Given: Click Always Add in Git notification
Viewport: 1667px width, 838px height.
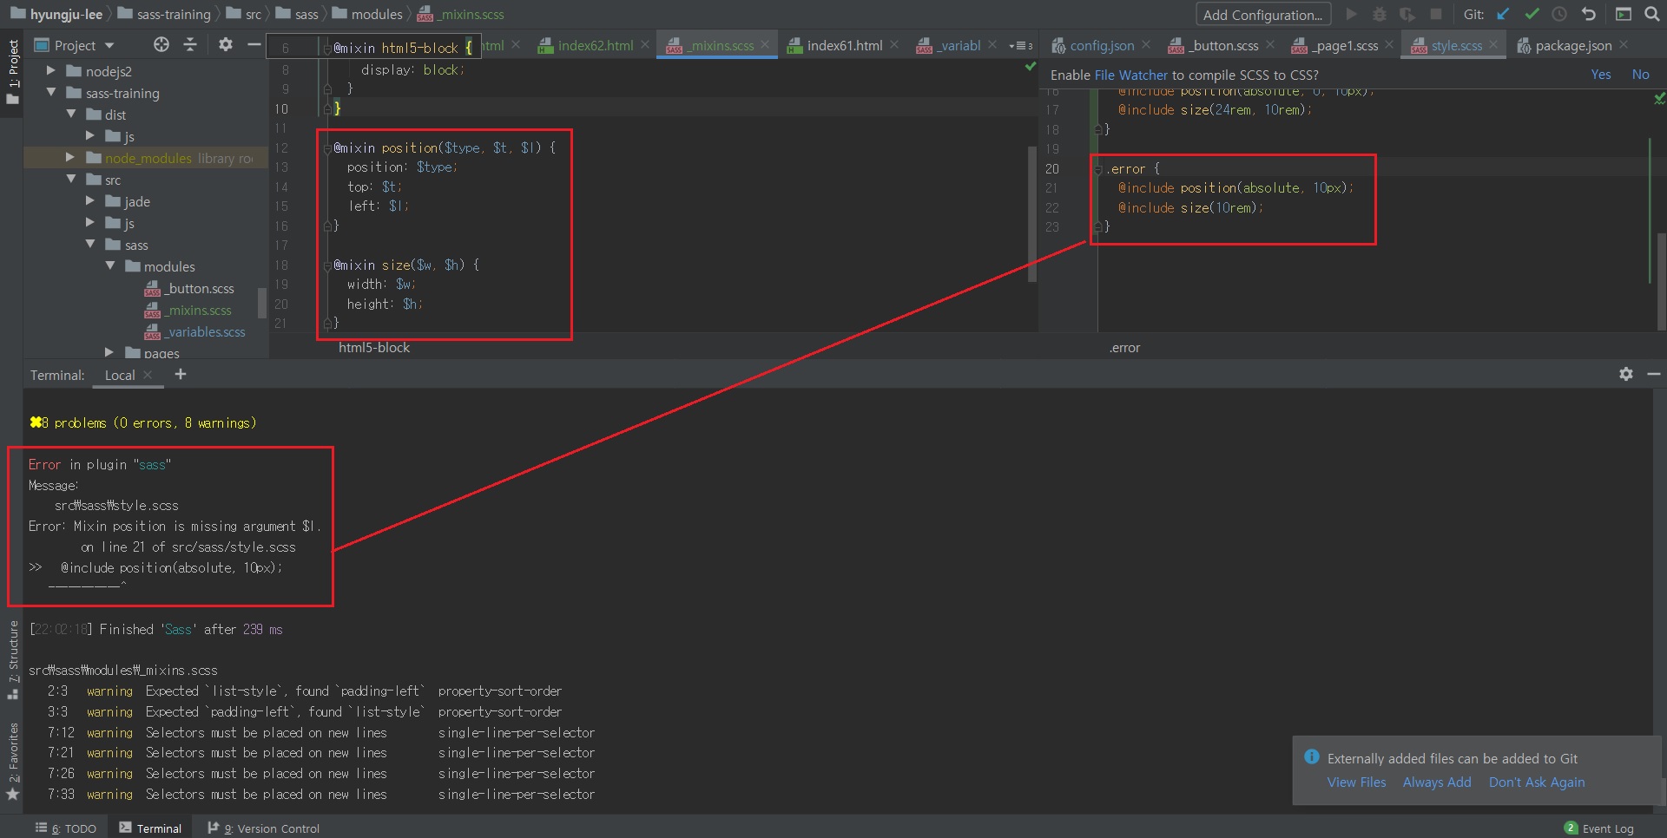Looking at the screenshot, I should coord(1436,782).
